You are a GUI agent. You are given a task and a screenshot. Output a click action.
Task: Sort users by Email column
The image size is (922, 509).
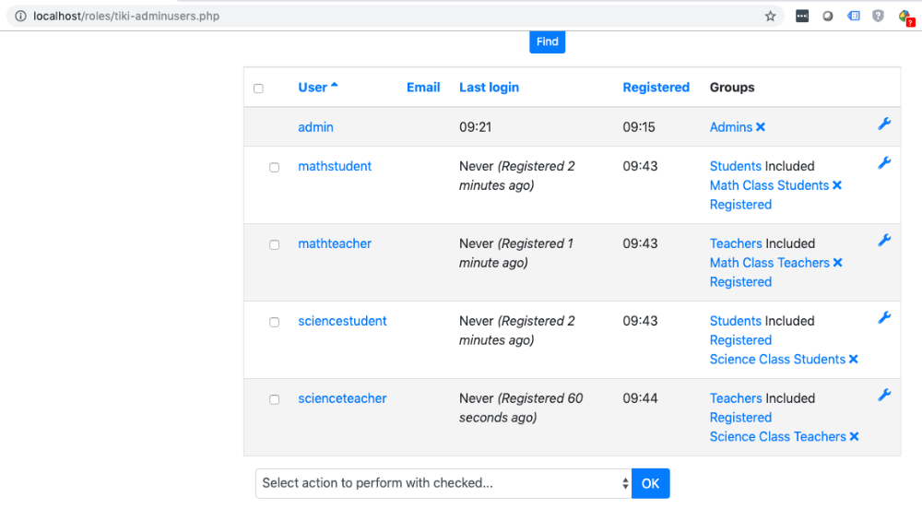pyautogui.click(x=423, y=87)
